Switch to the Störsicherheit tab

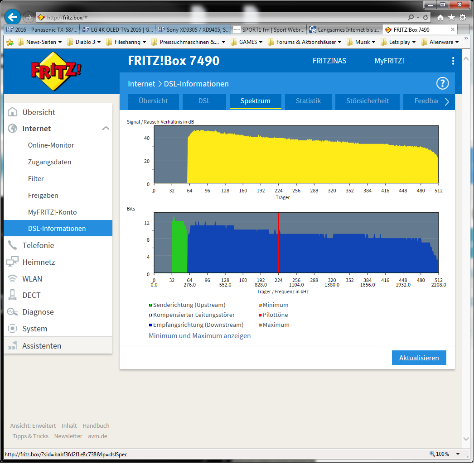368,101
